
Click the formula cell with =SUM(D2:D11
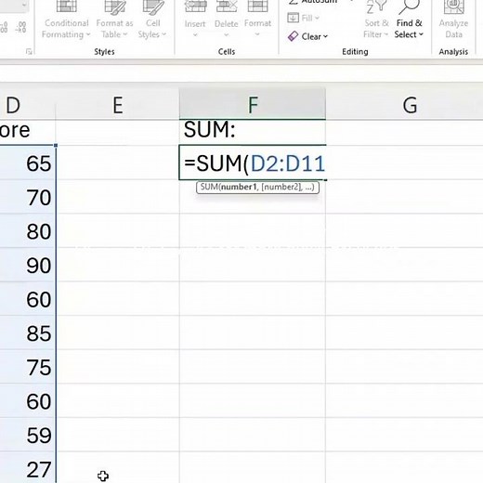pyautogui.click(x=253, y=163)
